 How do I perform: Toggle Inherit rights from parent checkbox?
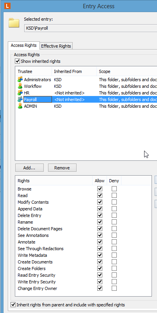pyautogui.click(x=13, y=305)
